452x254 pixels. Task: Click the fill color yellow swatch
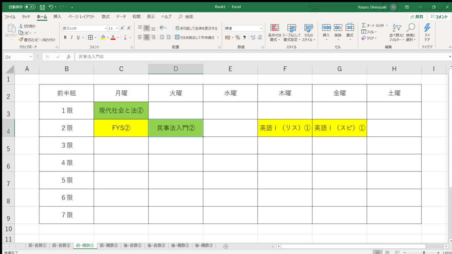103,37
